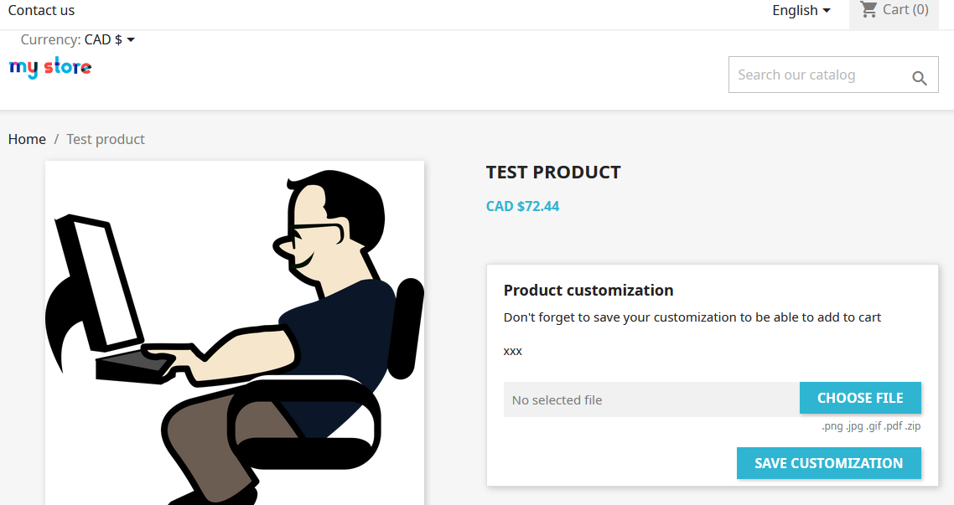Open the Contact us page
This screenshot has height=505, width=954.
[41, 10]
